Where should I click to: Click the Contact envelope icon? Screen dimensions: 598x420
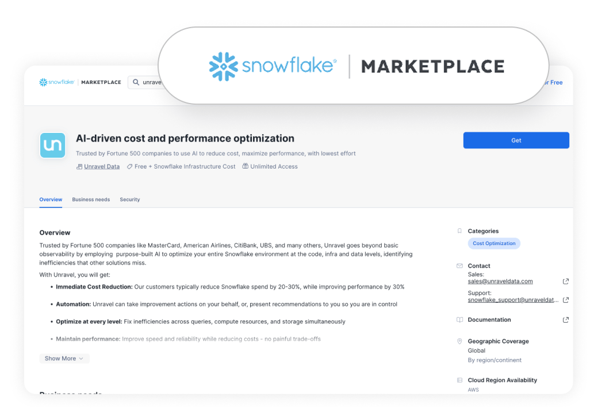pos(459,266)
